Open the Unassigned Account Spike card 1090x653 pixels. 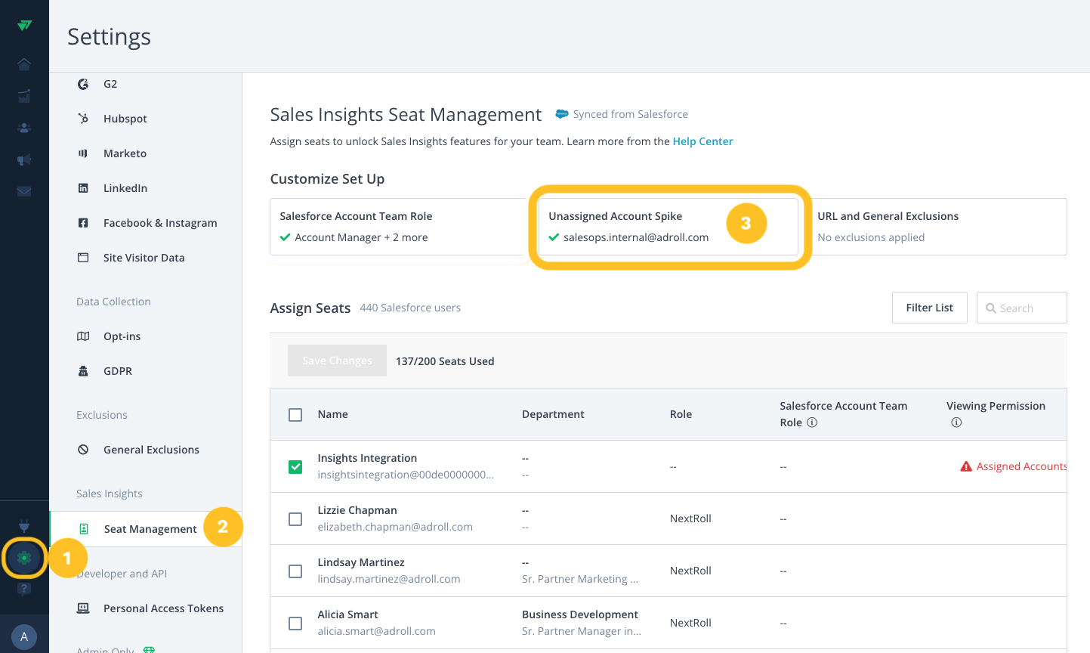[x=669, y=227]
